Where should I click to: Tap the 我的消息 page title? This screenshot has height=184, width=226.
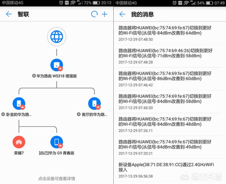142,14
